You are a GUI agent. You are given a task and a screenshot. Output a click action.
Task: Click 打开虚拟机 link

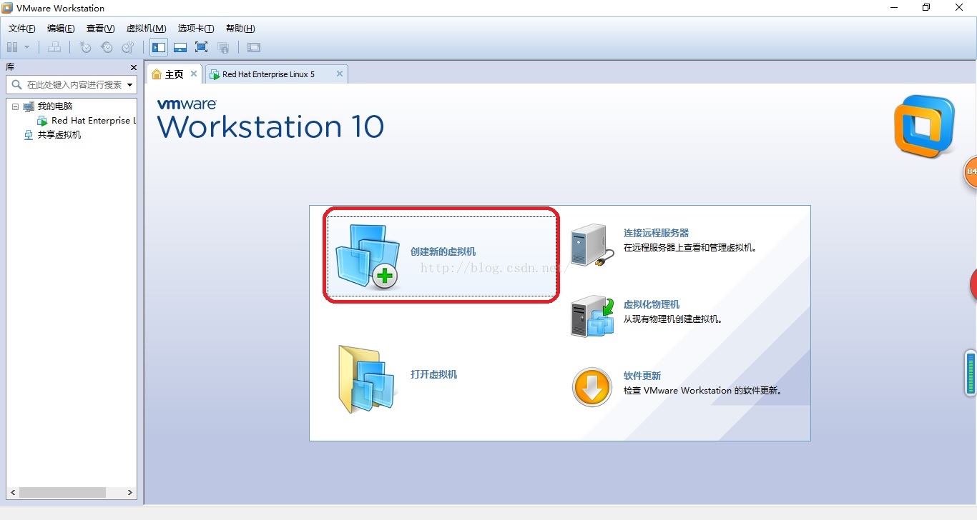[433, 374]
